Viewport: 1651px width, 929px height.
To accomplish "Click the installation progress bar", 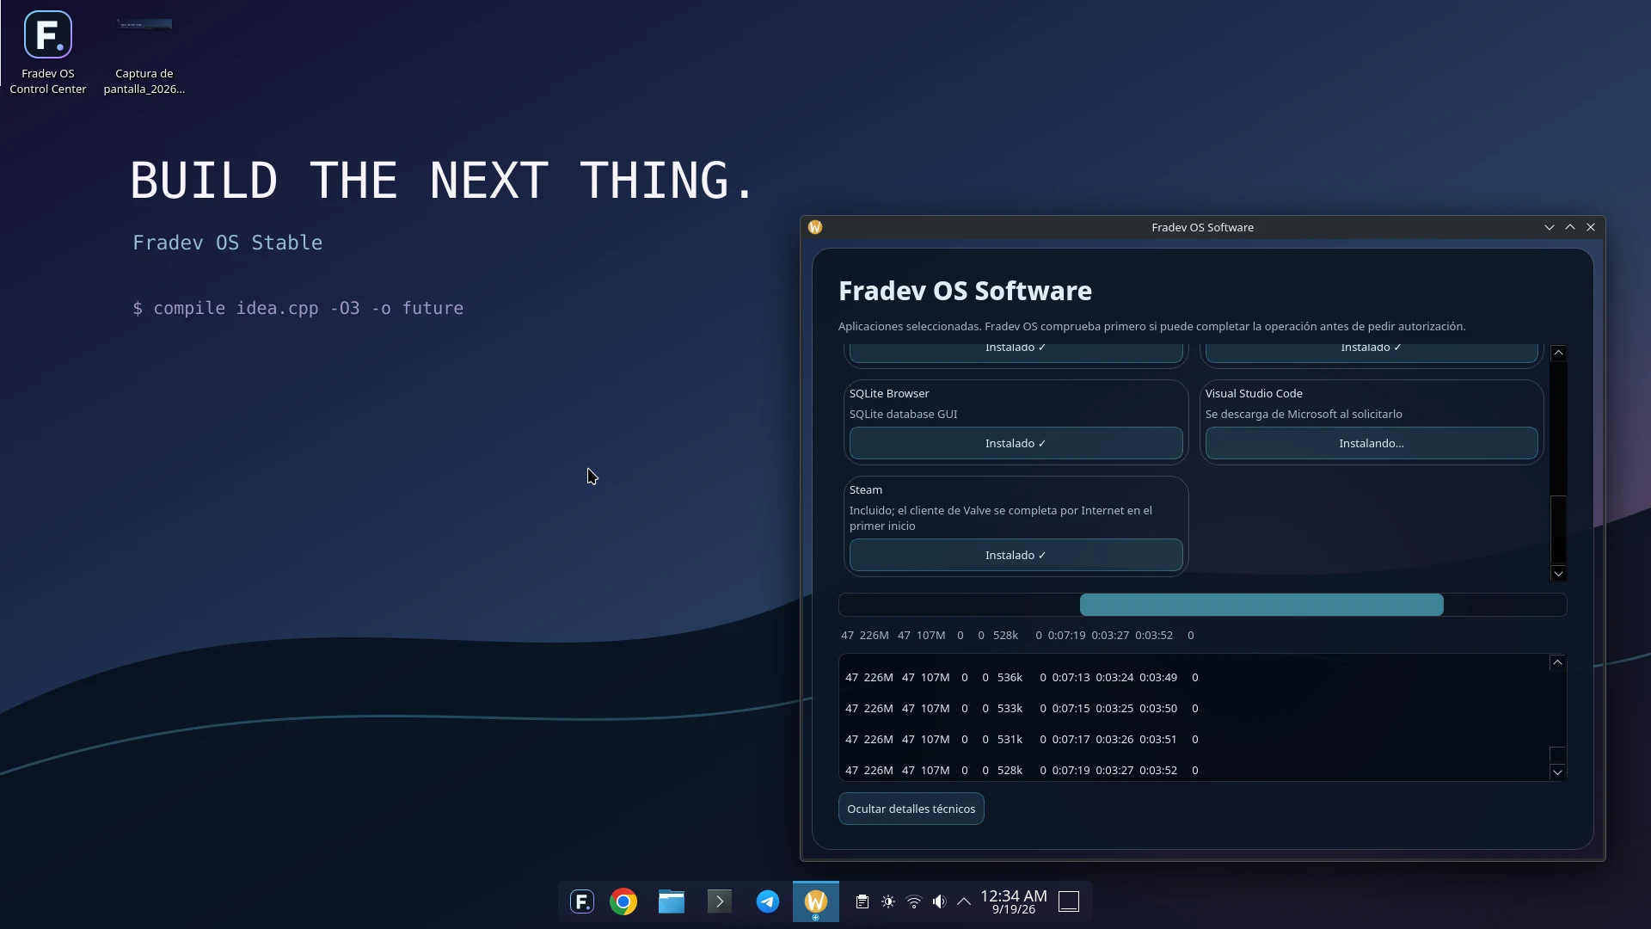I will [x=1202, y=605].
